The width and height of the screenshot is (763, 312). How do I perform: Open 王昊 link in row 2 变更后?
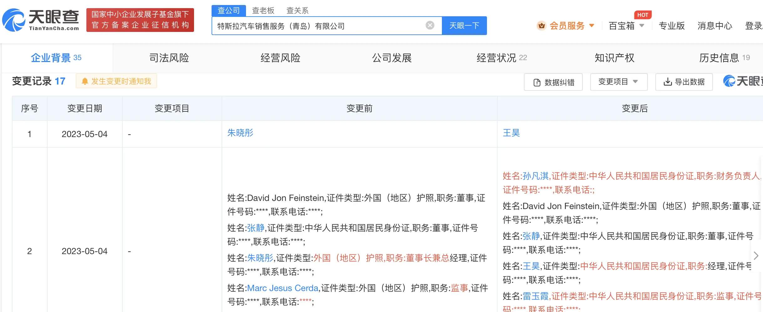coord(531,266)
